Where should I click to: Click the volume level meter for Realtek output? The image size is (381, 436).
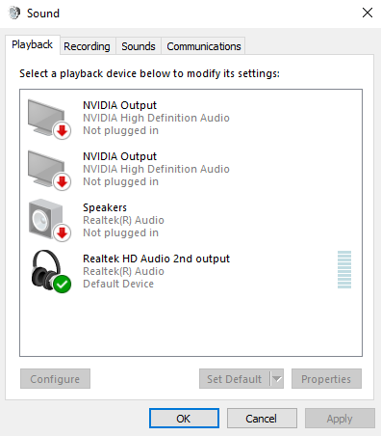[344, 269]
